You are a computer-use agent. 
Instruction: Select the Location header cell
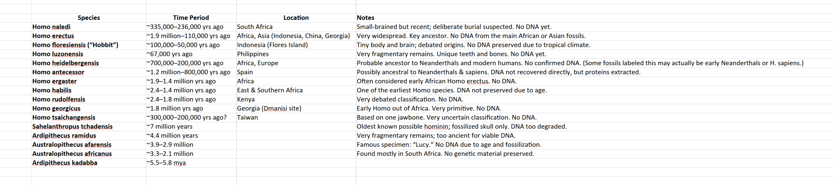[296, 18]
